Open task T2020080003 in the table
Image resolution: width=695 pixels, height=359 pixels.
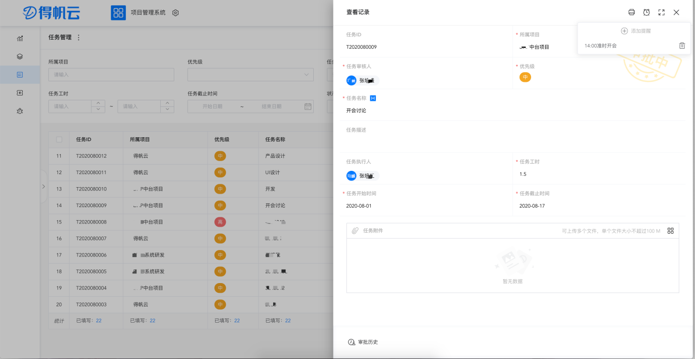pos(91,304)
